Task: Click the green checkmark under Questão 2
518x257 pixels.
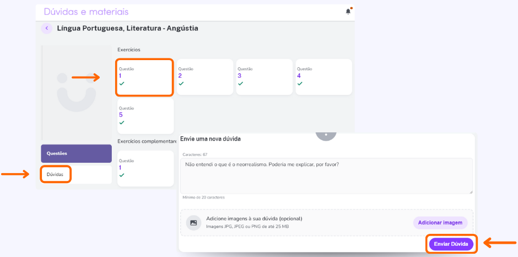Action: (x=181, y=83)
